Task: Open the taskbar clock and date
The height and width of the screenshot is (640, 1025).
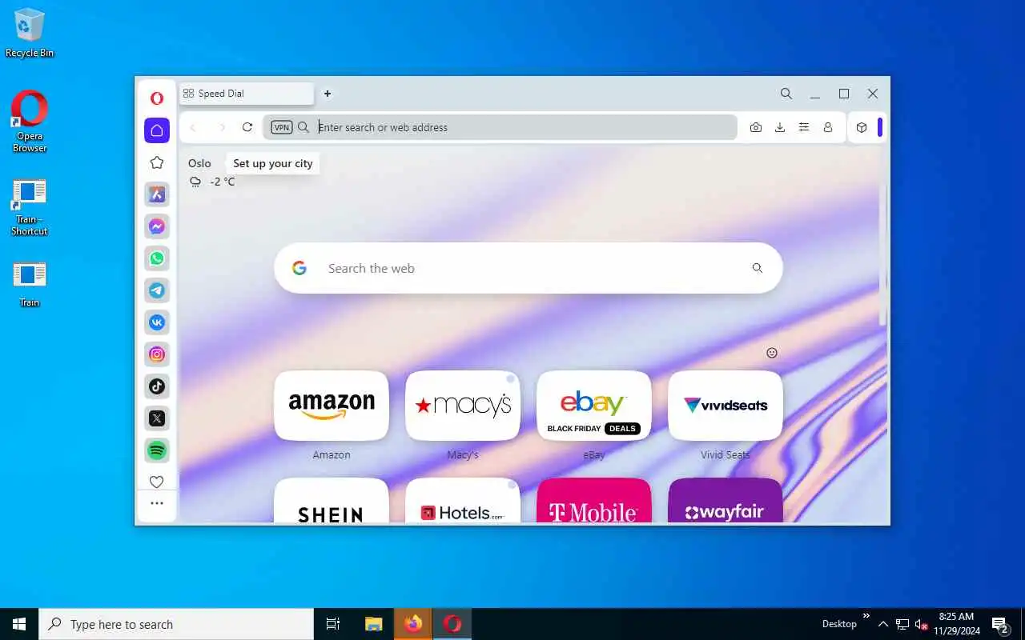Action: click(x=957, y=624)
